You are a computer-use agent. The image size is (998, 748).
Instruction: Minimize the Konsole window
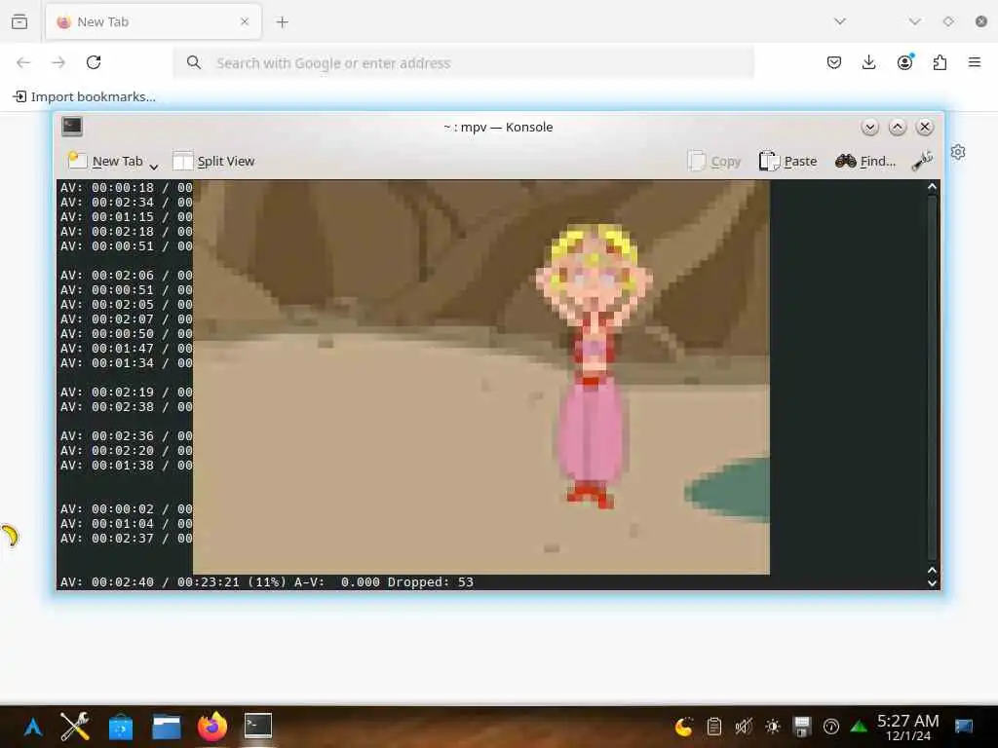click(x=869, y=128)
